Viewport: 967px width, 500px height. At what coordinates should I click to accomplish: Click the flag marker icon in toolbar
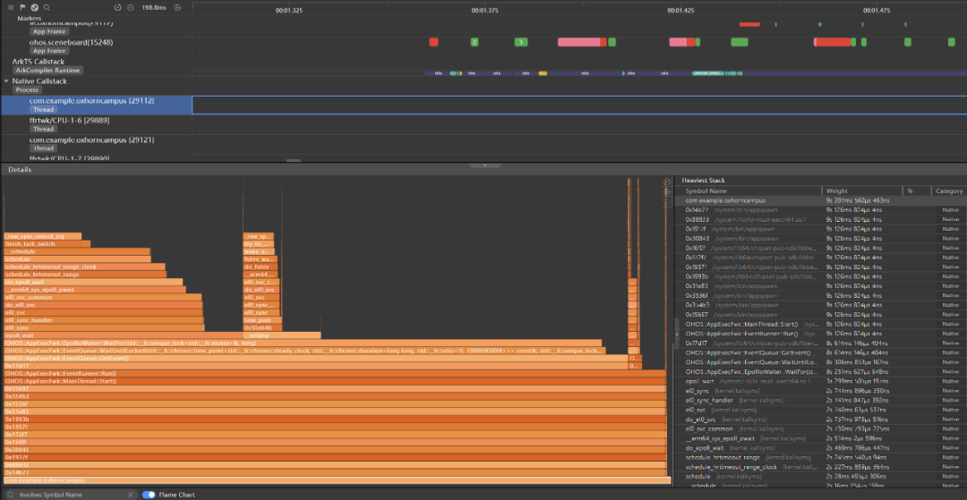22,7
